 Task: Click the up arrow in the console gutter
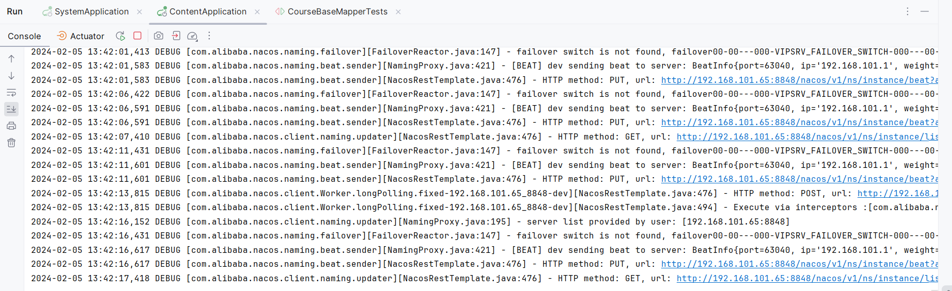11,59
